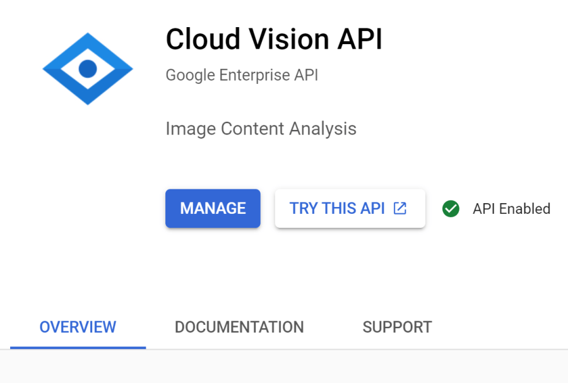The image size is (568, 383).
Task: Click the Cloud Vision API title
Action: click(x=275, y=38)
